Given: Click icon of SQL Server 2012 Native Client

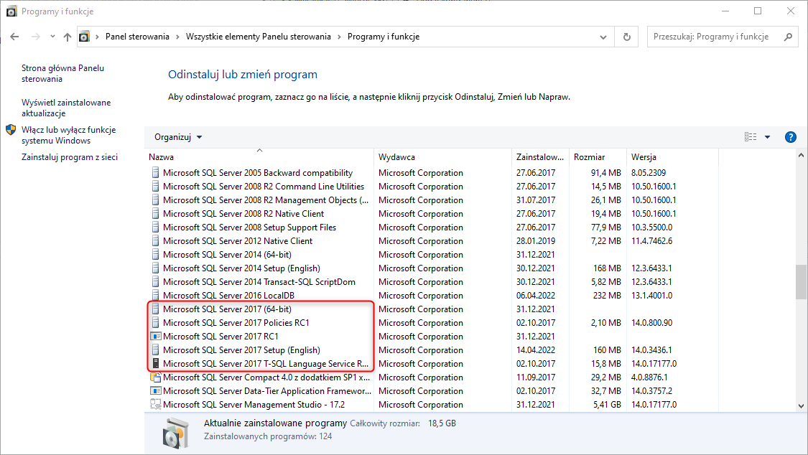Looking at the screenshot, I should (156, 241).
